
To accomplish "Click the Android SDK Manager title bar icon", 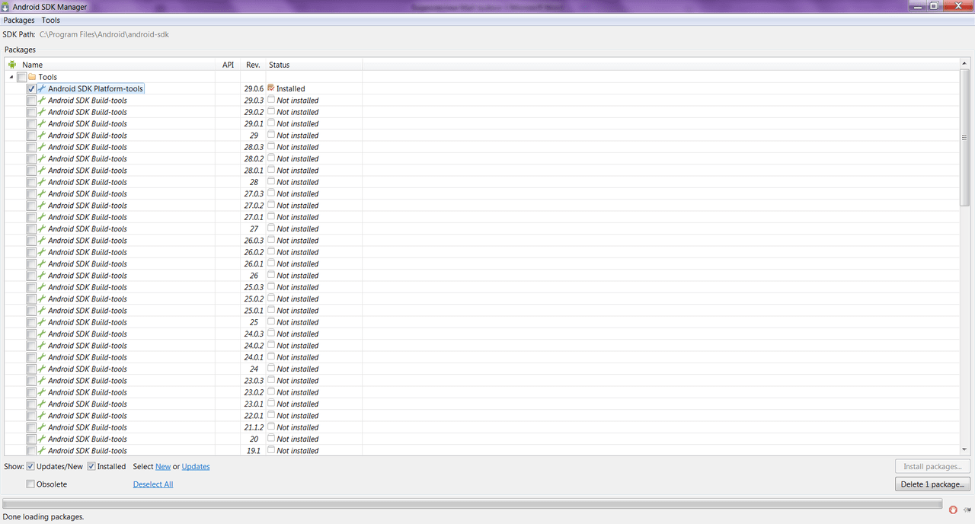I will [x=6, y=7].
